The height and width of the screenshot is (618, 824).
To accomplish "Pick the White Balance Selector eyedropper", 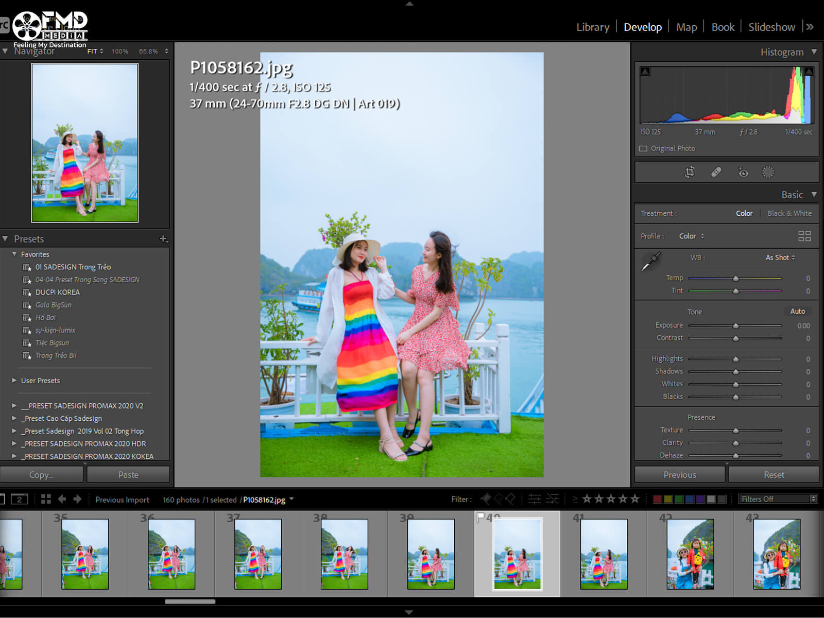I will tap(651, 261).
